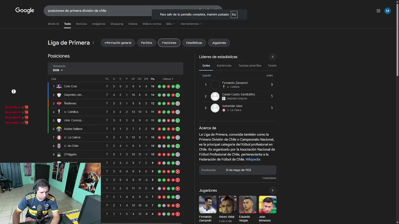The height and width of the screenshot is (224, 399).
Task: Open the account avatar with letter M
Action: 387,11
